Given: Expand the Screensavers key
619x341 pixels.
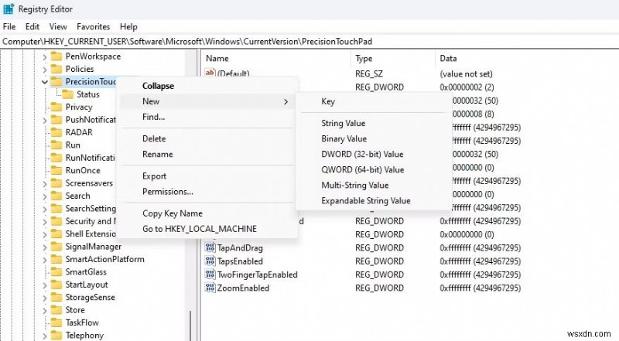Looking at the screenshot, I should [45, 184].
